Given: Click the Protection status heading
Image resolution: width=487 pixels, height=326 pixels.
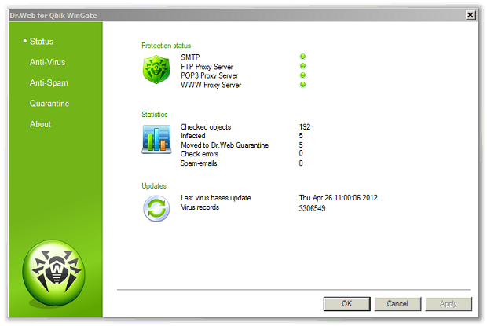Looking at the screenshot, I should [x=167, y=46].
